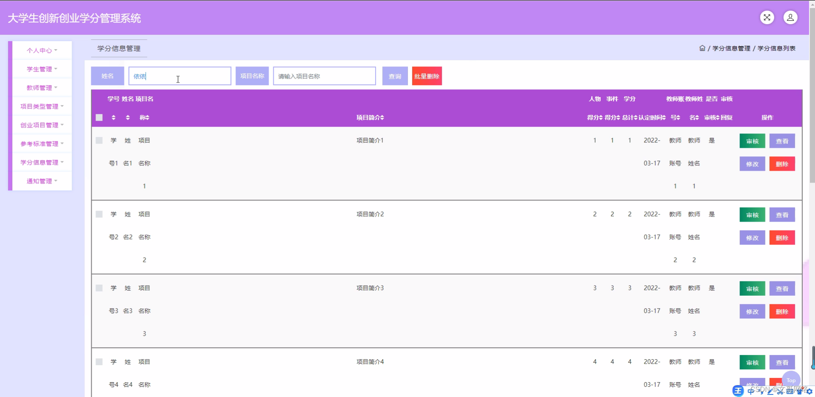Open the input method blue logo icon

(738, 391)
